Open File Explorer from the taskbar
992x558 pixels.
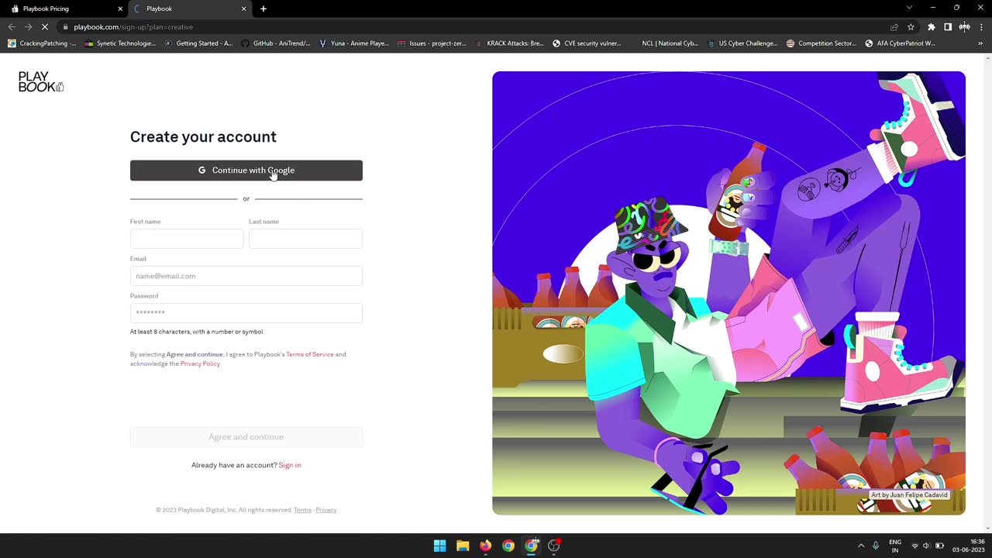click(x=463, y=546)
